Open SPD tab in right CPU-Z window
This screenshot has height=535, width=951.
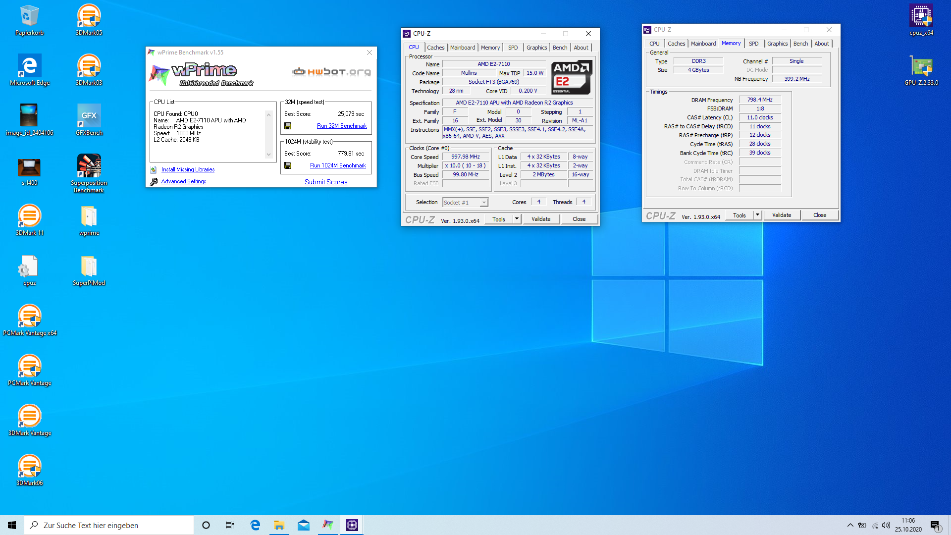(754, 44)
